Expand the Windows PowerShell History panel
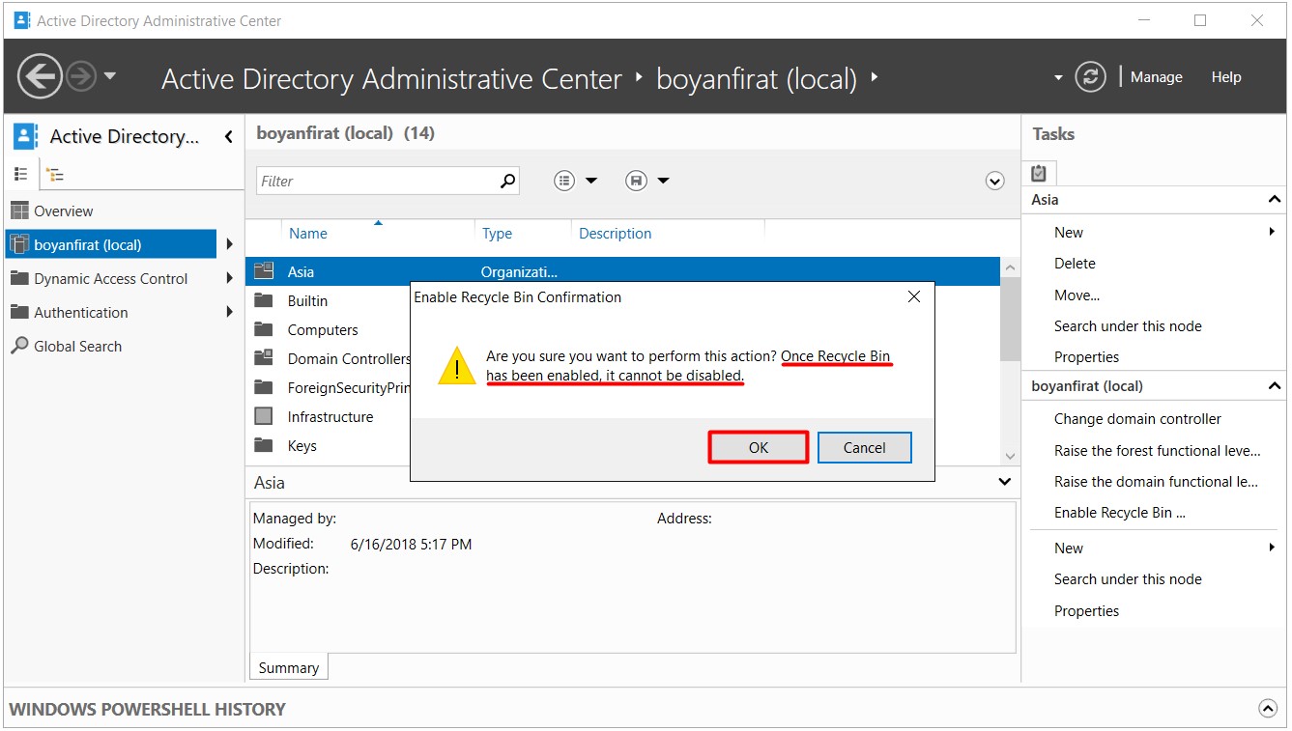1292x731 pixels. (1268, 709)
